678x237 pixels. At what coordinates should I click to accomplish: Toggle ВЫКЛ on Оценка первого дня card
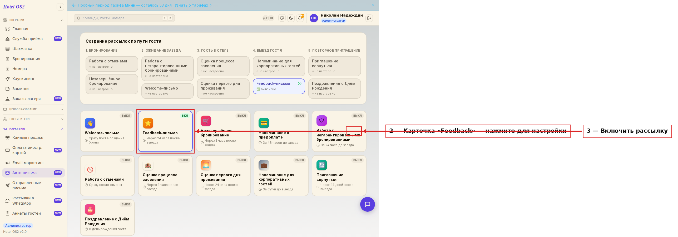point(242,160)
